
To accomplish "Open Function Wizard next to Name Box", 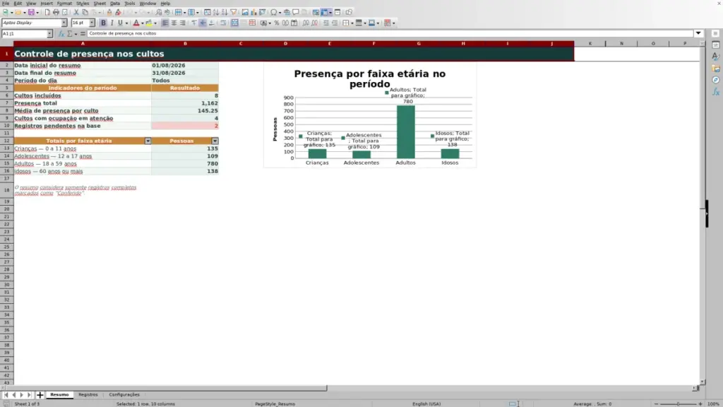I will point(61,33).
